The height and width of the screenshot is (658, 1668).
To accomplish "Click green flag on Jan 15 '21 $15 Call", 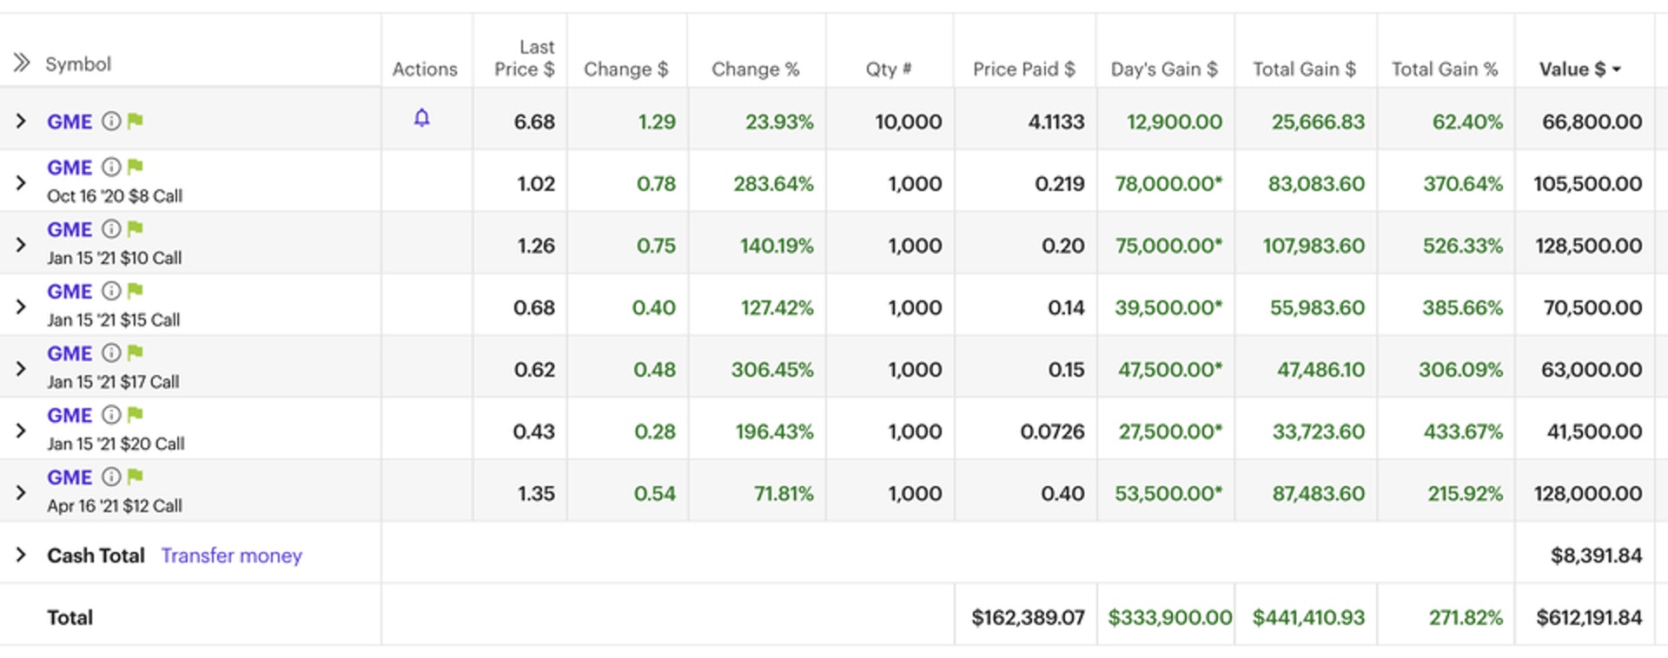I will 136,291.
